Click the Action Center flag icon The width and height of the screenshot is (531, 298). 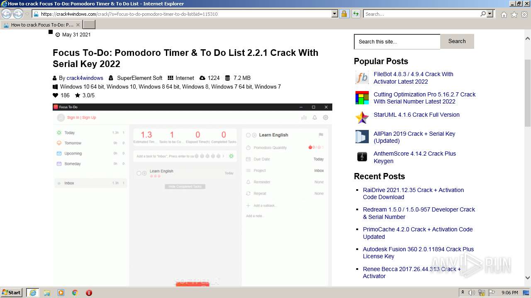click(492, 293)
